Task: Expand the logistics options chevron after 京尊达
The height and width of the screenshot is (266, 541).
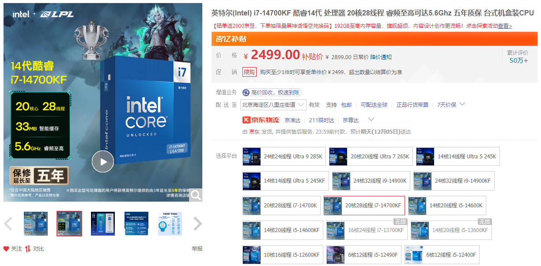Action: [371, 120]
